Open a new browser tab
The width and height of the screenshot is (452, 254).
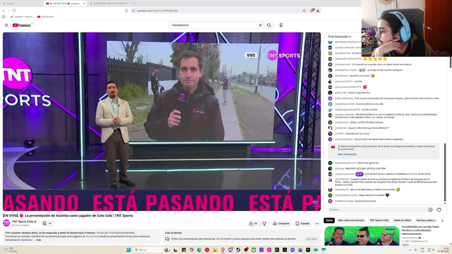pyautogui.click(x=134, y=4)
